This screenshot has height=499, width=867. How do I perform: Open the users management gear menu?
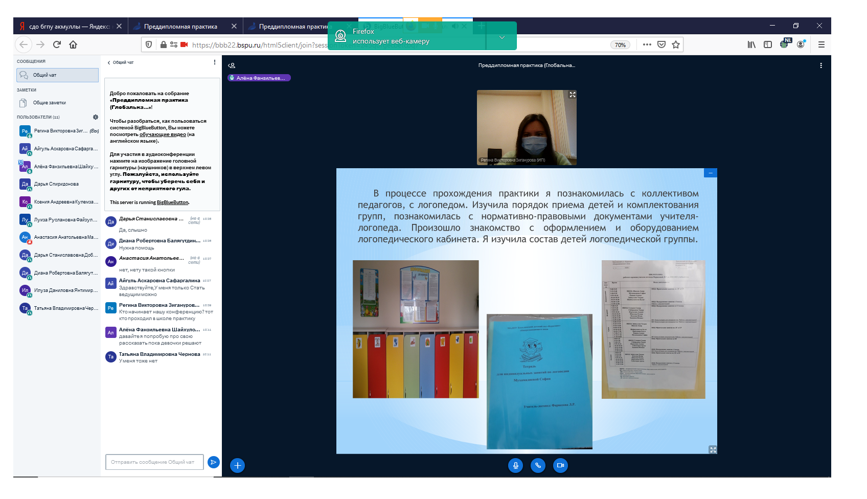coord(96,117)
